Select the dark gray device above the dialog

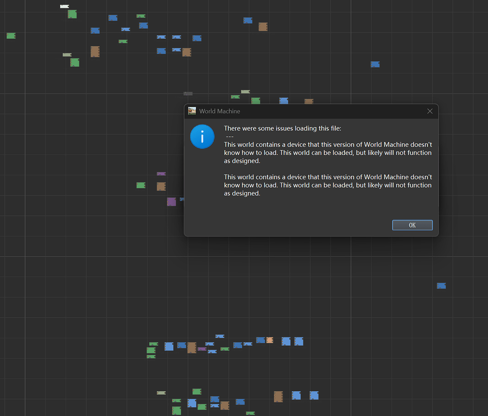click(188, 93)
